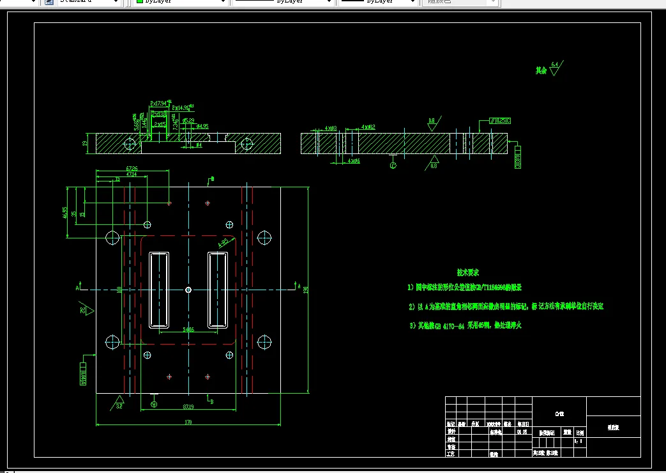Select the 4xΦ3 dimension text
Screen dimensions: 666x473
click(331, 128)
